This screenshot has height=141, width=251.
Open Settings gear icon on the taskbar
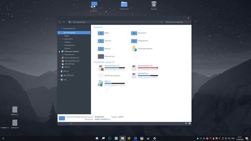[155, 138]
